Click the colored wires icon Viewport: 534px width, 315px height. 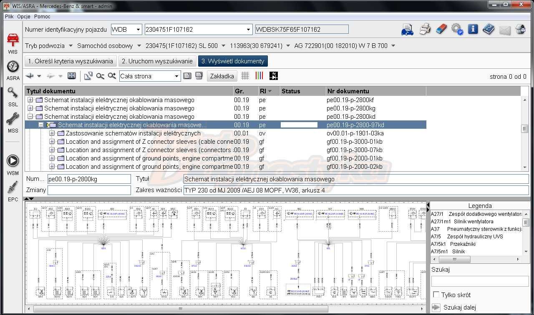coord(259,76)
